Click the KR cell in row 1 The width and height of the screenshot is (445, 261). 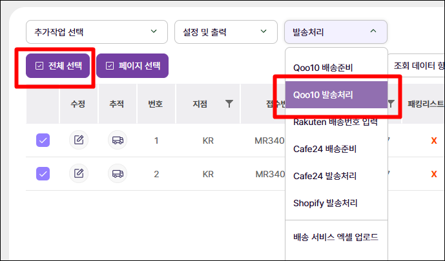(208, 140)
